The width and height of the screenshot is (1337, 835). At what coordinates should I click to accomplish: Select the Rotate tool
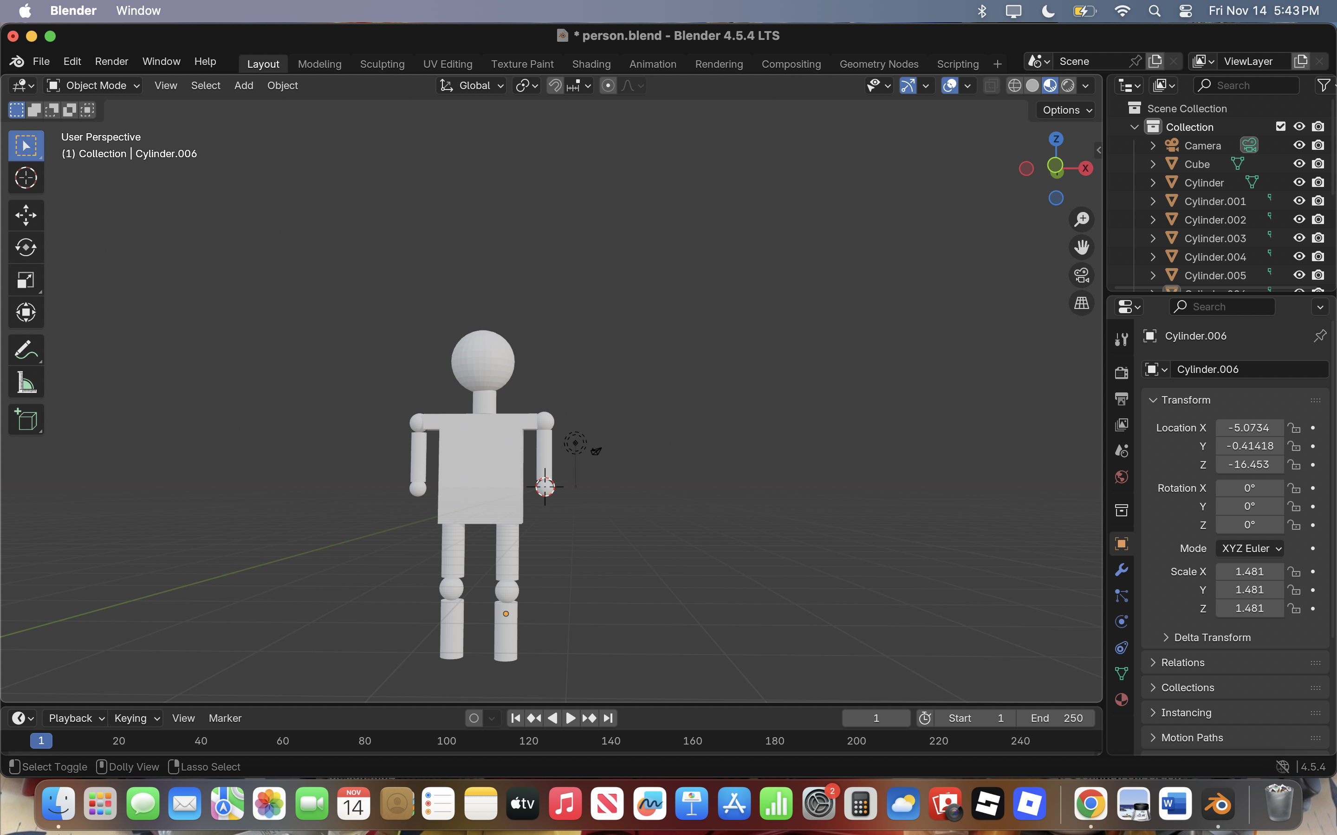tap(26, 247)
